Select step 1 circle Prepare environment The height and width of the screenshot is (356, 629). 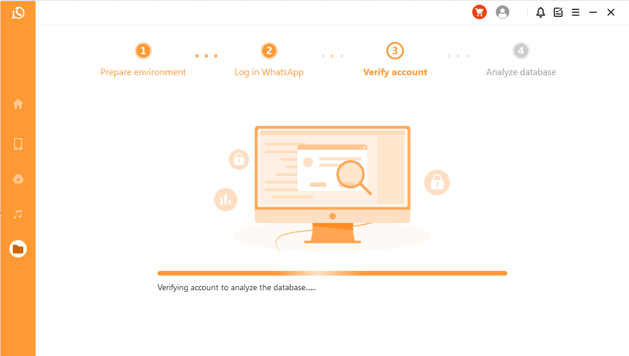[143, 51]
